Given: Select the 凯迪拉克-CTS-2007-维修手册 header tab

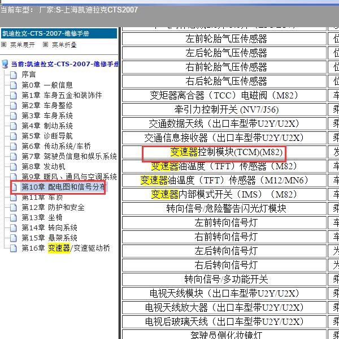Looking at the screenshot, I should click(59, 33).
